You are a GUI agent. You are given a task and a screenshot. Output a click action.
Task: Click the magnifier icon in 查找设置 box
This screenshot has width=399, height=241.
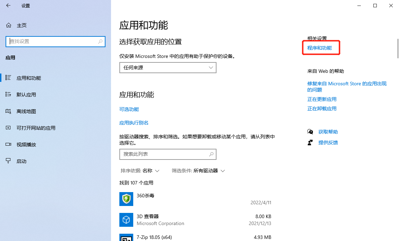click(100, 41)
